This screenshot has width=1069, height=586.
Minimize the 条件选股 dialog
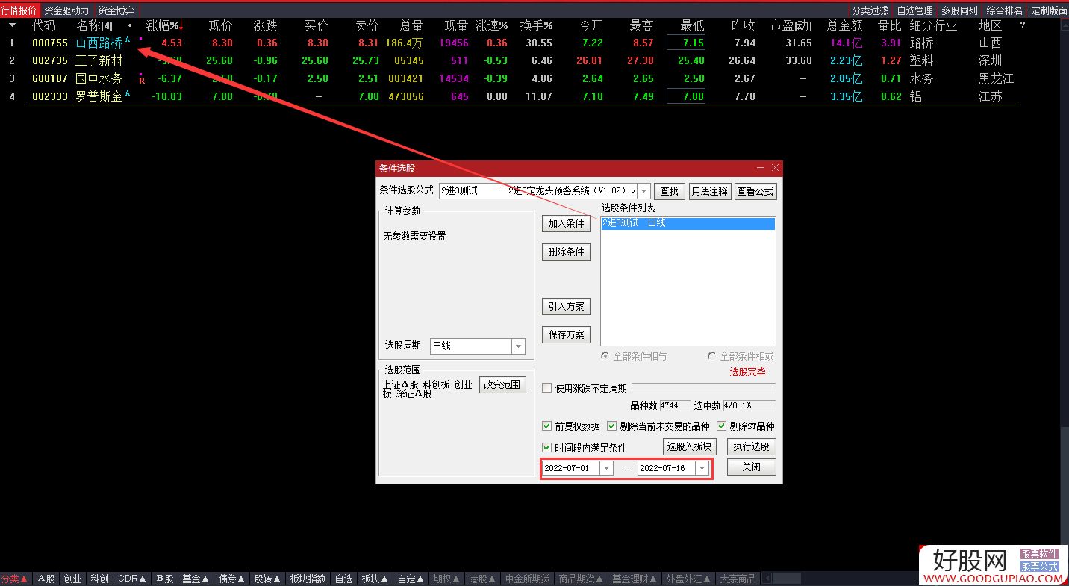(761, 168)
